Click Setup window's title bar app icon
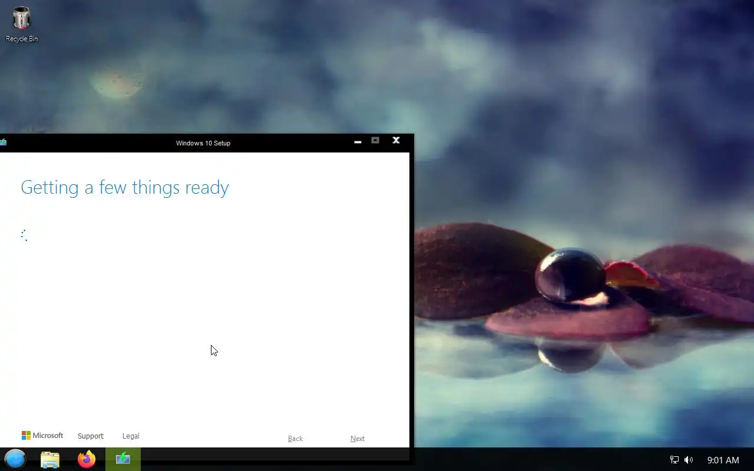The image size is (754, 471). click(3, 142)
